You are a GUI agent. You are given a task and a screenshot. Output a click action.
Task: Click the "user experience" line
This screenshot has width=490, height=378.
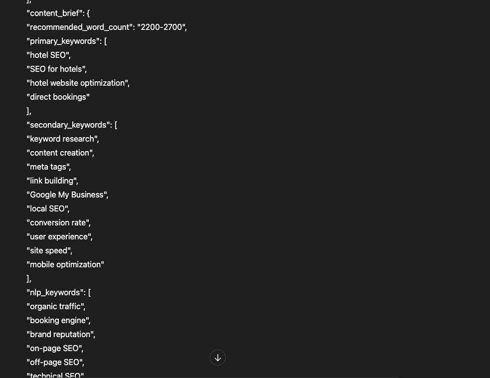tap(59, 237)
